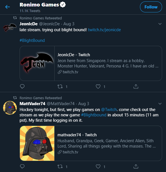Viewport: 166px width, 172px height.
Task: Follow Ronimo Games
Action: tap(151, 7)
